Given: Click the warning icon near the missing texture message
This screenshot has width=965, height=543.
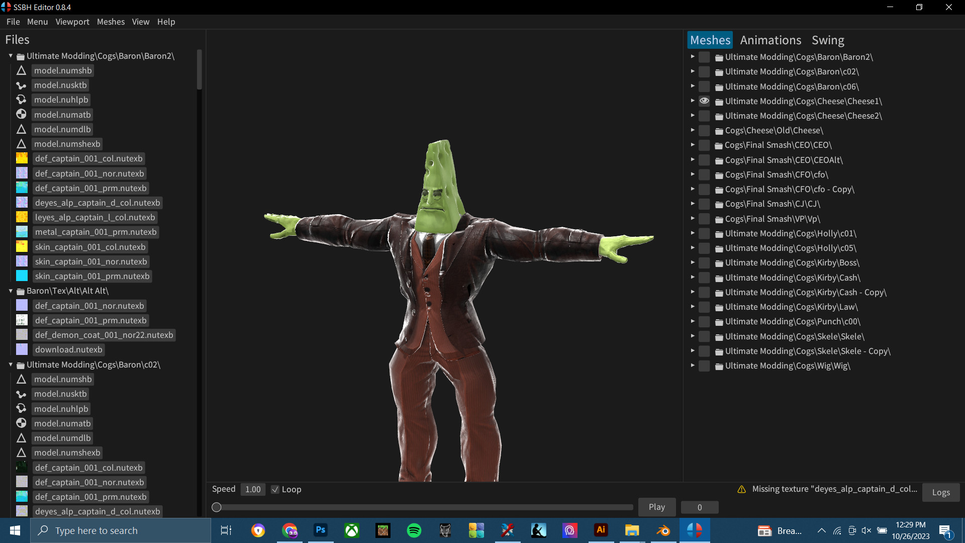Looking at the screenshot, I should [x=741, y=489].
